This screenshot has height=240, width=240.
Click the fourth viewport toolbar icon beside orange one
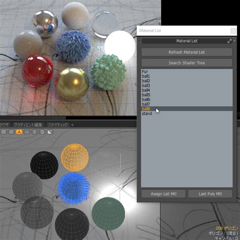27,132
